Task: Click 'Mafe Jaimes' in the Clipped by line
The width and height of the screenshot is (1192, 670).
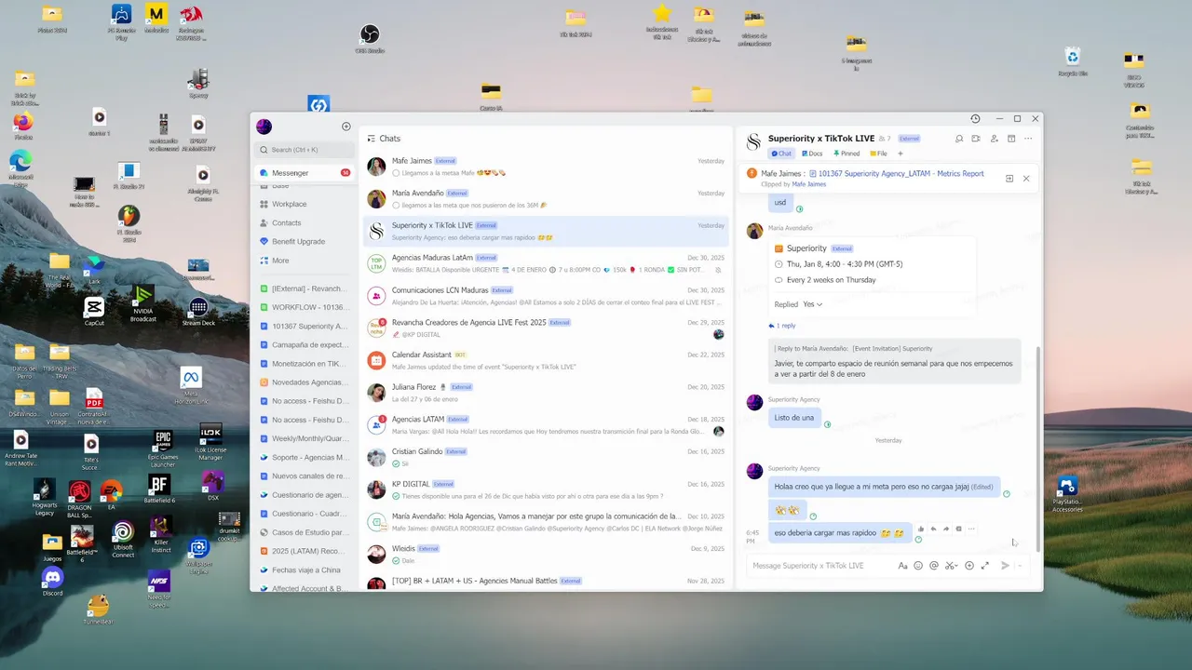Action: [x=807, y=184]
